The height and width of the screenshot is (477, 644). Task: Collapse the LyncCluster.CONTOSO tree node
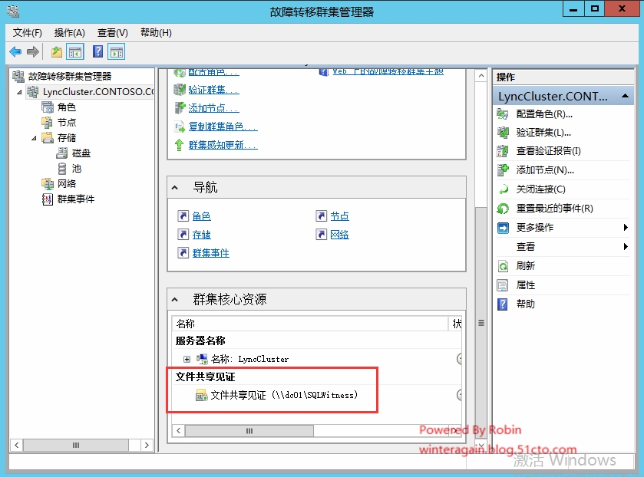[x=19, y=92]
